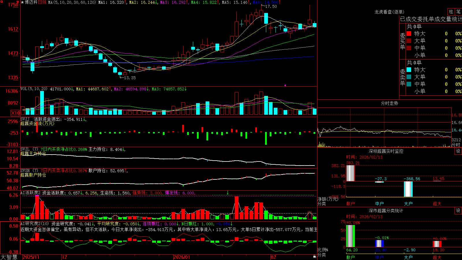This screenshot has width=462, height=260.
Task: Select green 散户 in the 深市超赢分类统计 panel
Action: pos(351,257)
